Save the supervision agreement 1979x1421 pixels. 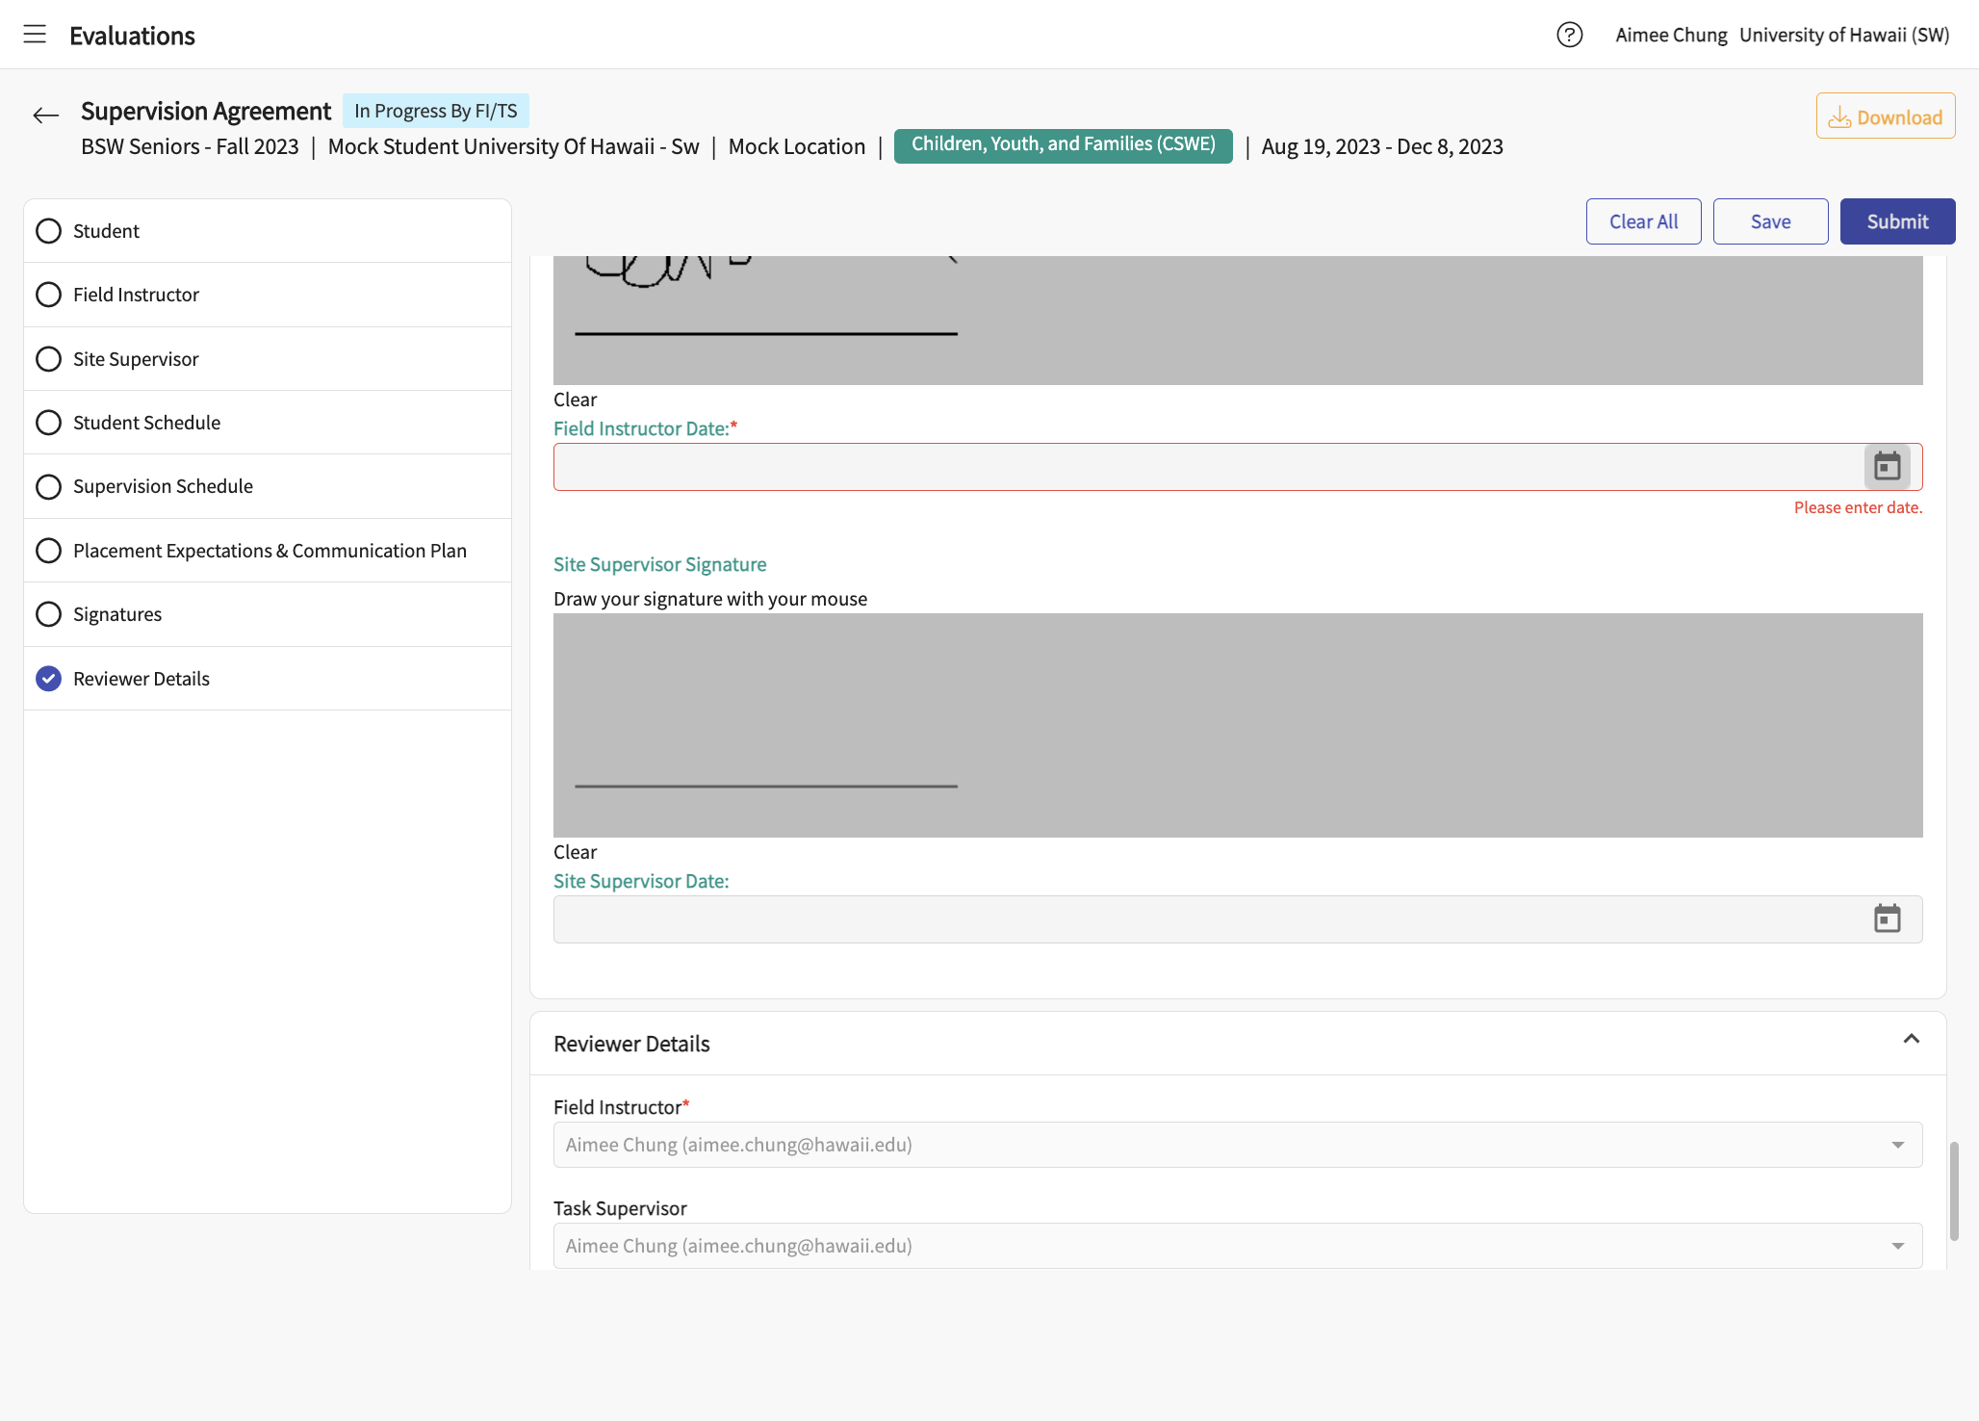(1770, 221)
